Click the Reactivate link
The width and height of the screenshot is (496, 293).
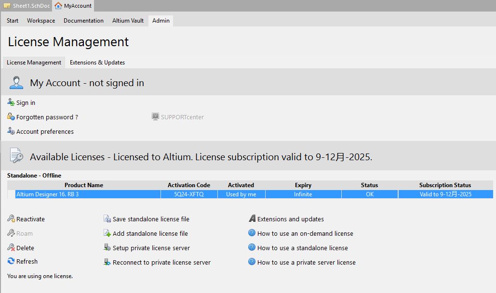(30, 219)
